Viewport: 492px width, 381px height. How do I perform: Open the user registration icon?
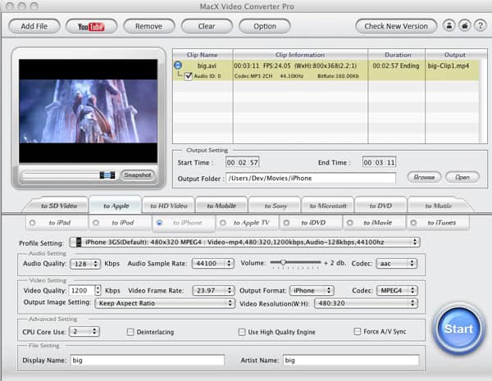tap(449, 25)
